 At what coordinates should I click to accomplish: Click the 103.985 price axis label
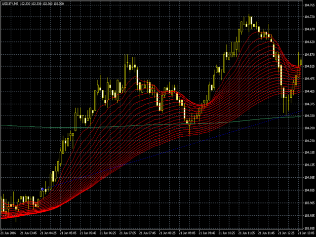tap(310, 203)
